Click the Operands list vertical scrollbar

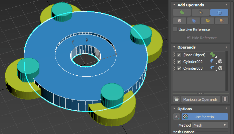[227, 71]
